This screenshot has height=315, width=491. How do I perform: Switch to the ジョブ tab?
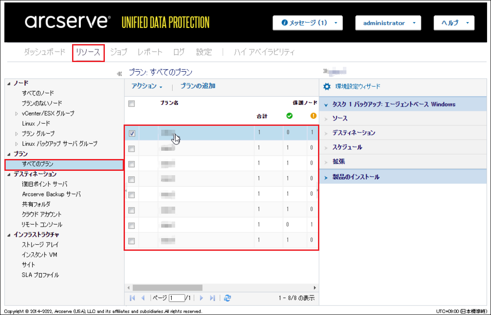pyautogui.click(x=118, y=52)
